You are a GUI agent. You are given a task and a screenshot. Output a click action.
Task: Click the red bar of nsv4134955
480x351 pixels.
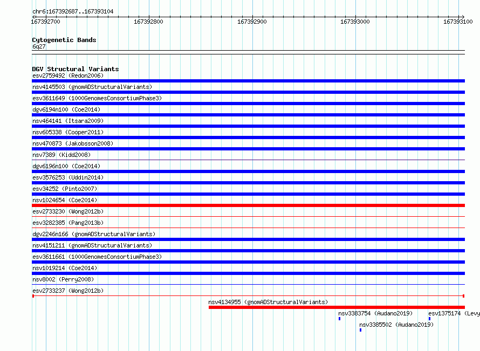tap(337, 307)
